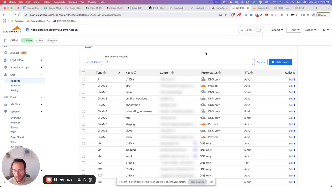The image size is (332, 187).
Task: Collapse the Security sidebar section
Action: 41,112
